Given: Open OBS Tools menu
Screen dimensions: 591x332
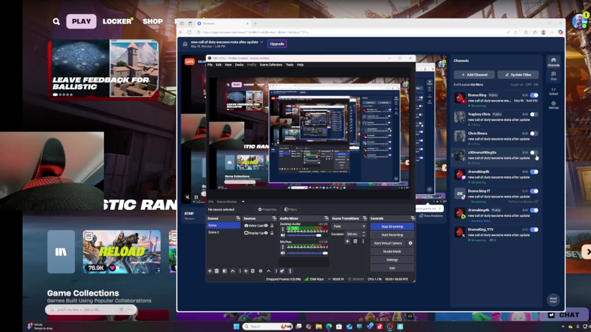Looking at the screenshot, I should click(x=289, y=65).
